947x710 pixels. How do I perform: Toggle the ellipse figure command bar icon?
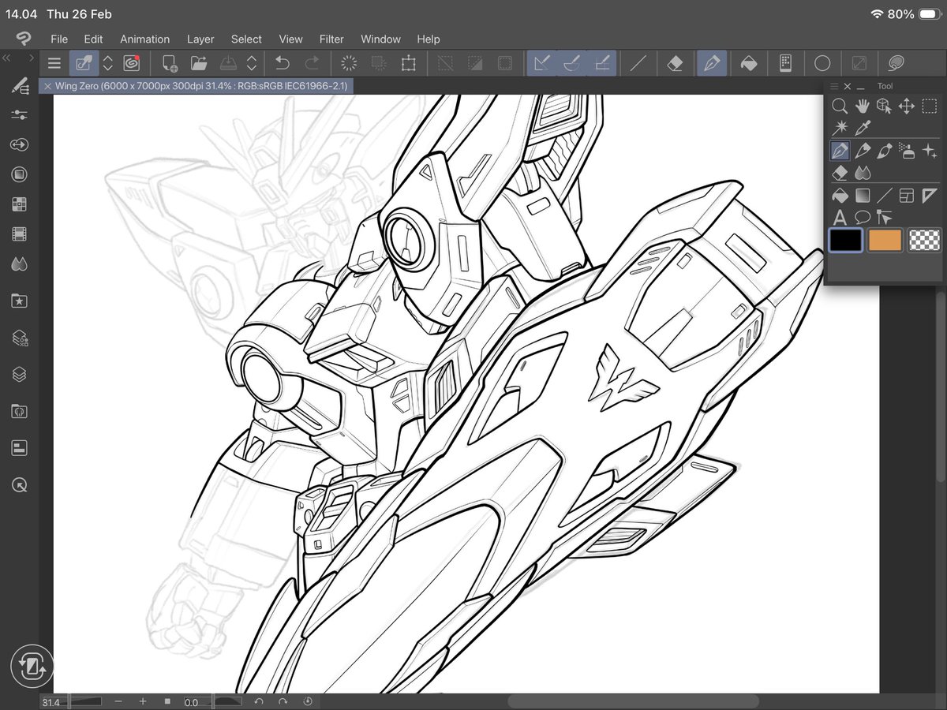click(822, 63)
